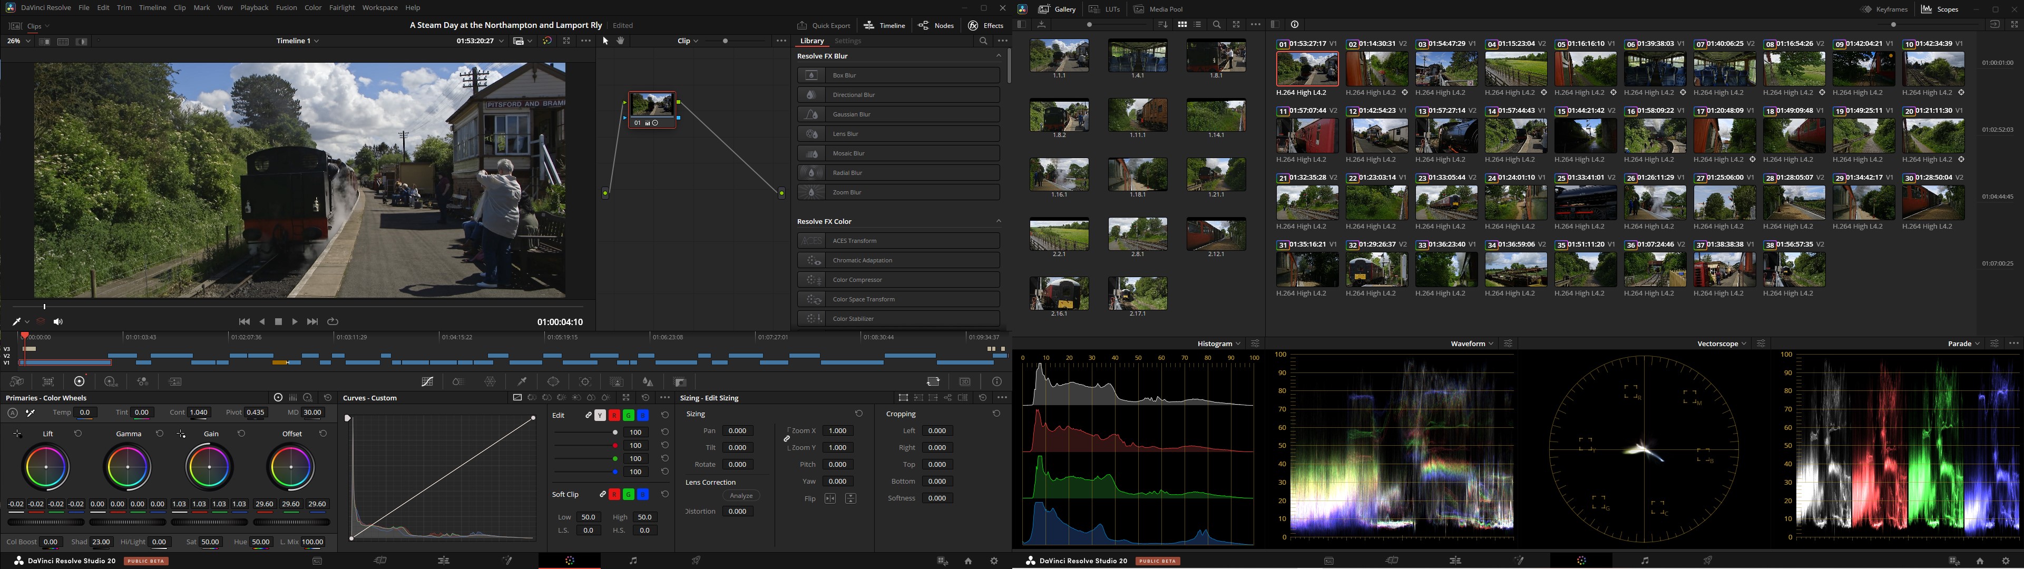The image size is (2024, 569).
Task: Click the Gamma master wheel slider
Action: 128,522
